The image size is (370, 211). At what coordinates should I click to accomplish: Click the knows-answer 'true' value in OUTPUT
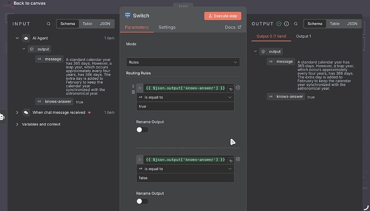pos(311,97)
